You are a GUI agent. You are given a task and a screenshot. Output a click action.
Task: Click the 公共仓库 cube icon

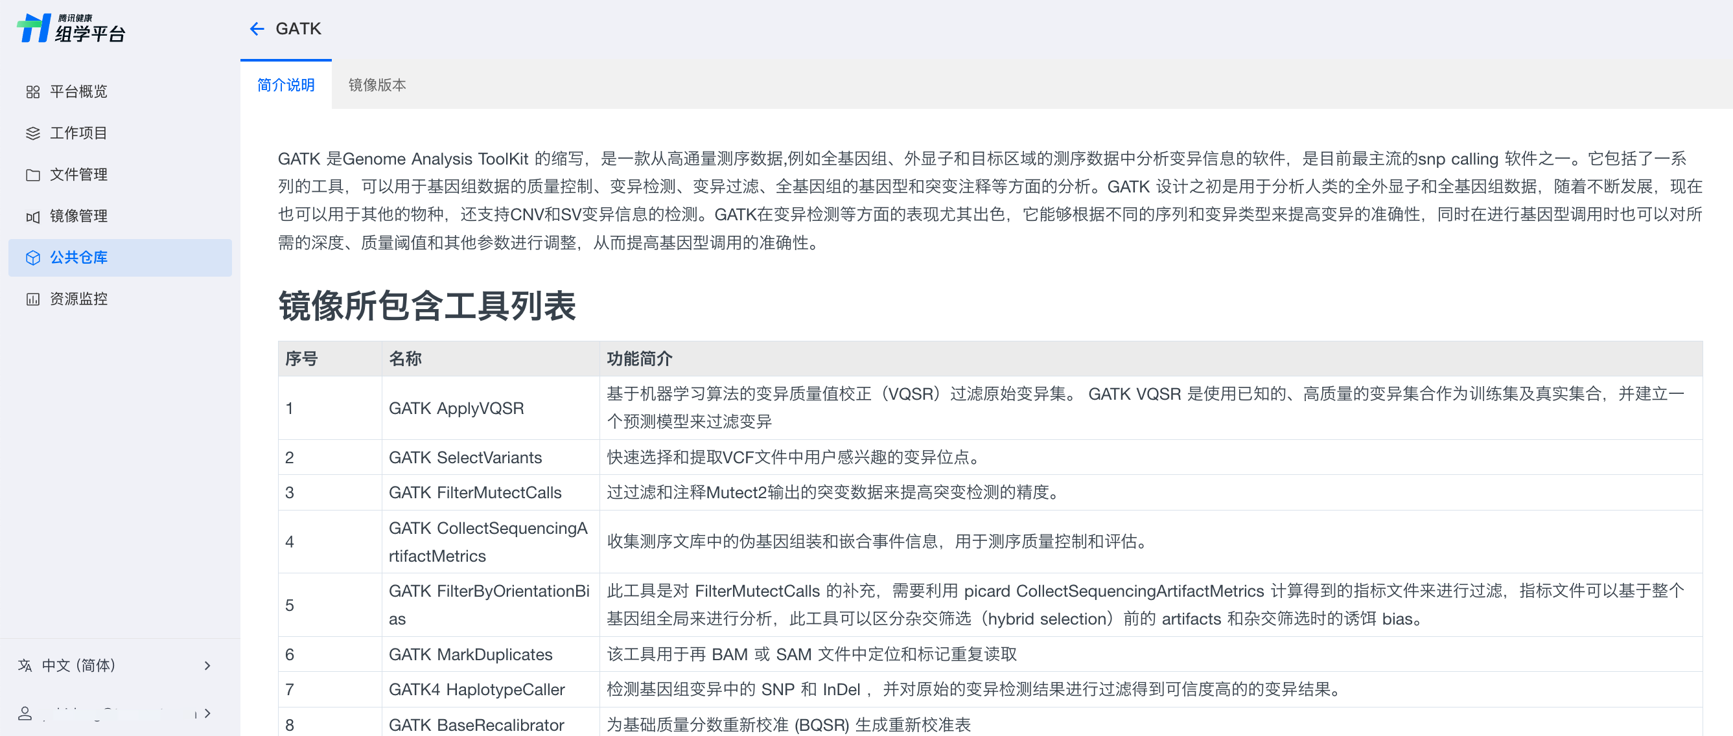point(33,258)
